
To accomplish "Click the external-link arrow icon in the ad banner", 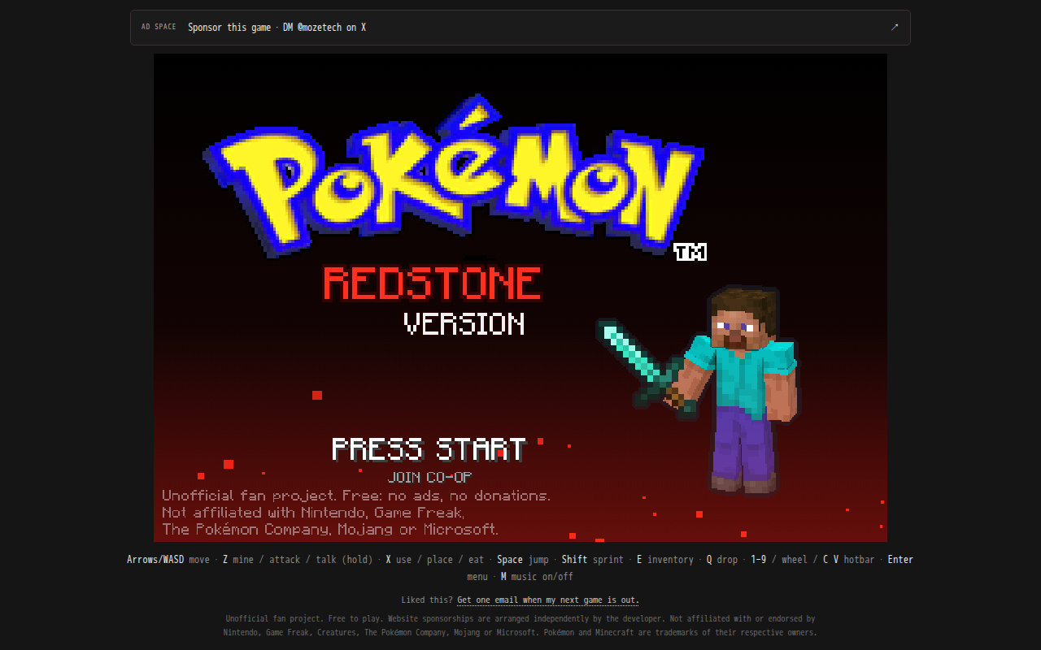I will (x=895, y=28).
